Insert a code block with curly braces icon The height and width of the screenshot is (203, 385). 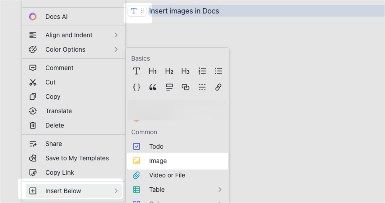coord(137,87)
